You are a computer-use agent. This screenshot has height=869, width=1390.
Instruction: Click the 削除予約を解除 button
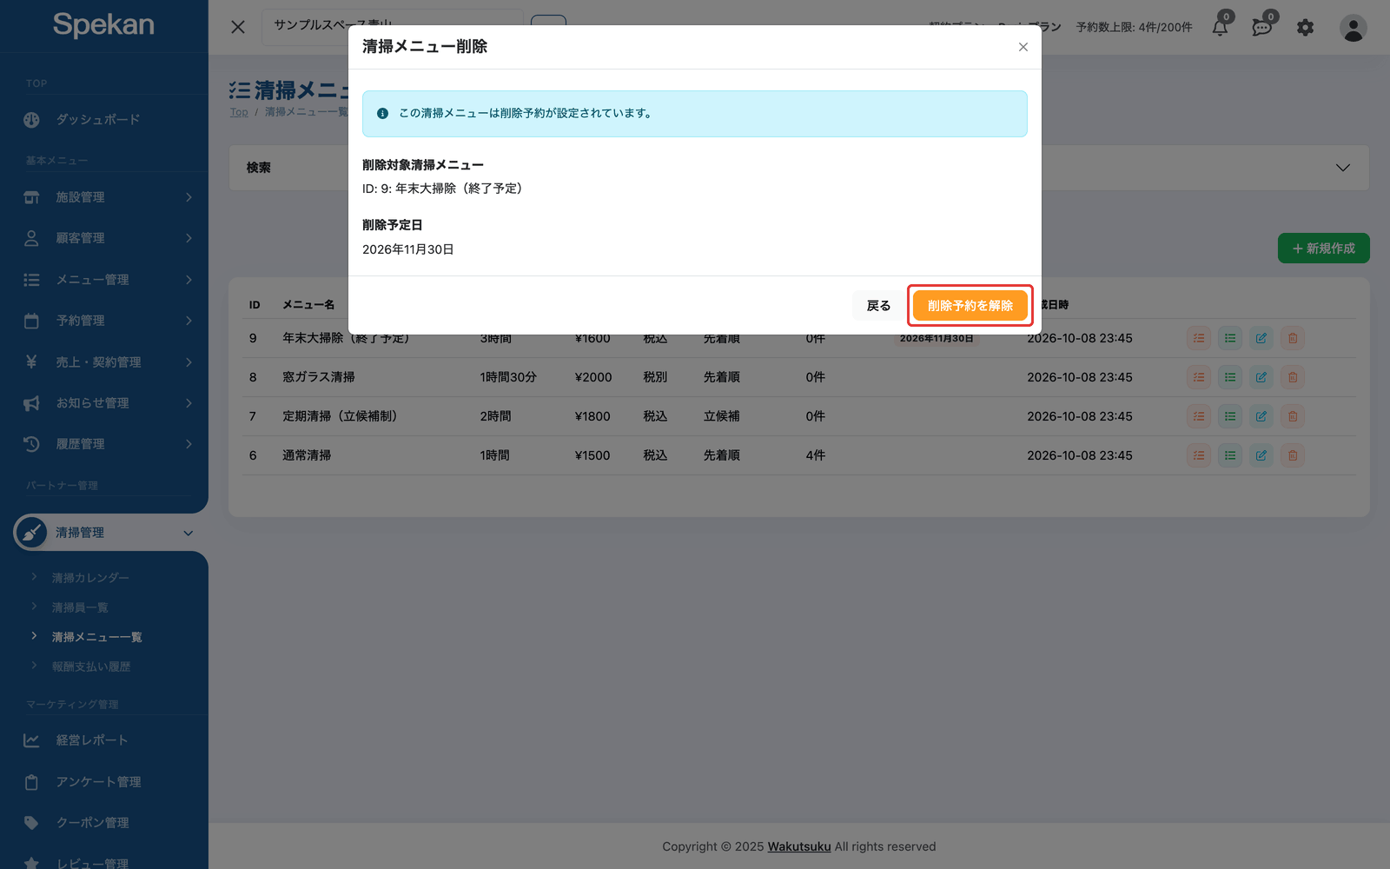click(970, 306)
